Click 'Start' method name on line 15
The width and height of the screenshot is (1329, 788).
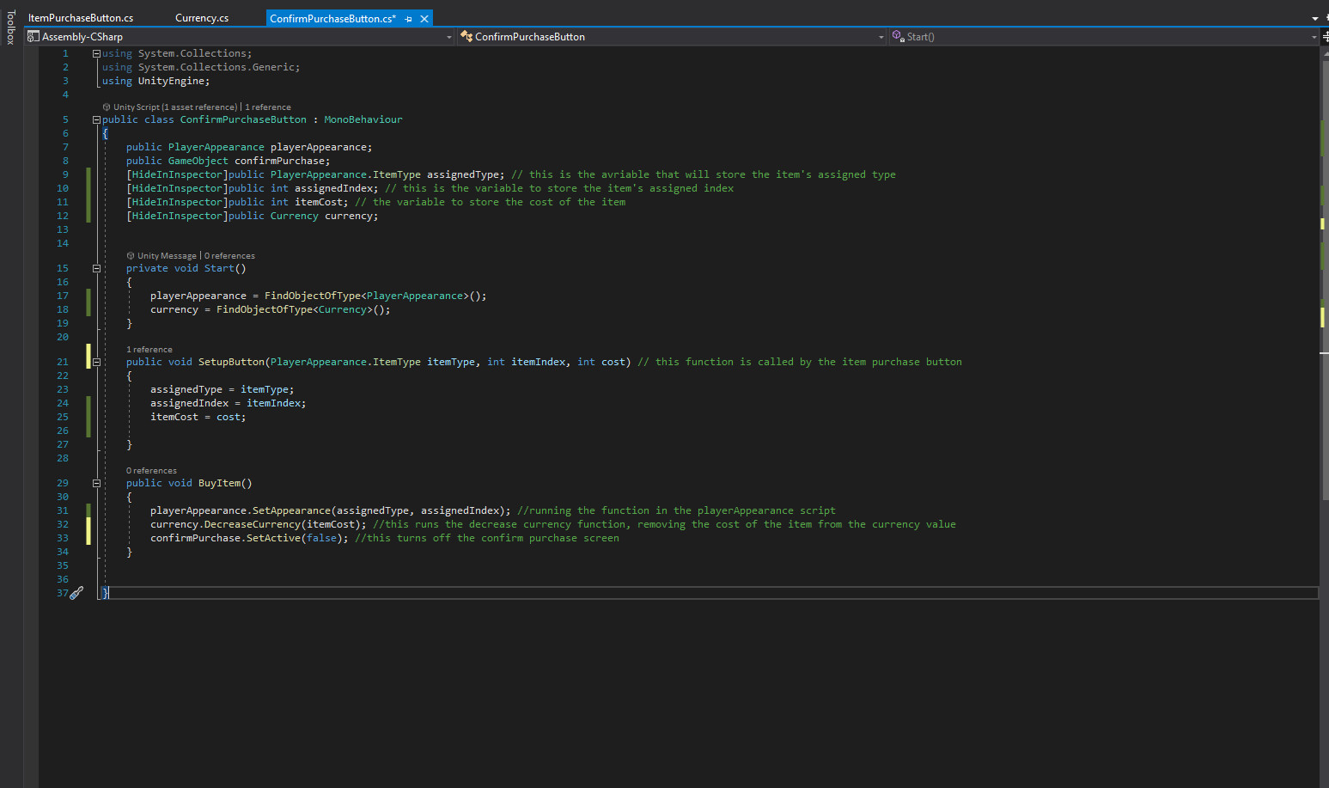click(x=219, y=268)
